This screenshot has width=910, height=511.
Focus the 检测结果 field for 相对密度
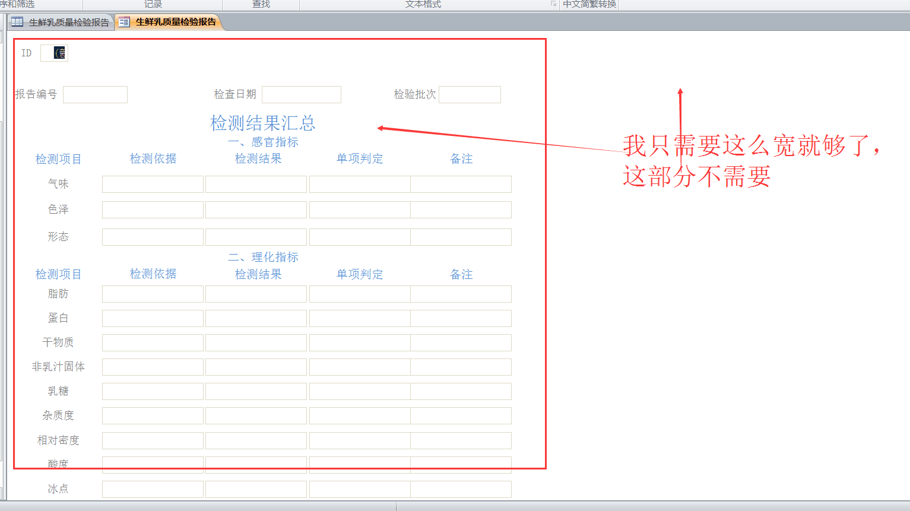pyautogui.click(x=256, y=440)
